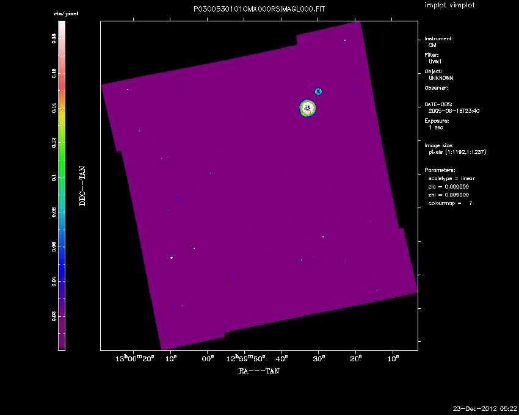Click the 'DEC--TAN' vertical axis label
Screen dimensions: 519x415
coord(82,186)
